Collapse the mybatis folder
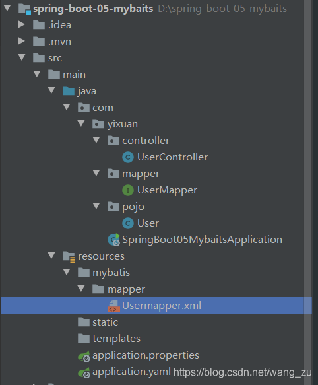 click(67, 272)
